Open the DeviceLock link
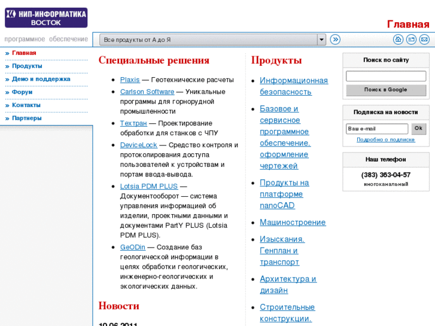The height and width of the screenshot is (326, 435). click(x=138, y=145)
